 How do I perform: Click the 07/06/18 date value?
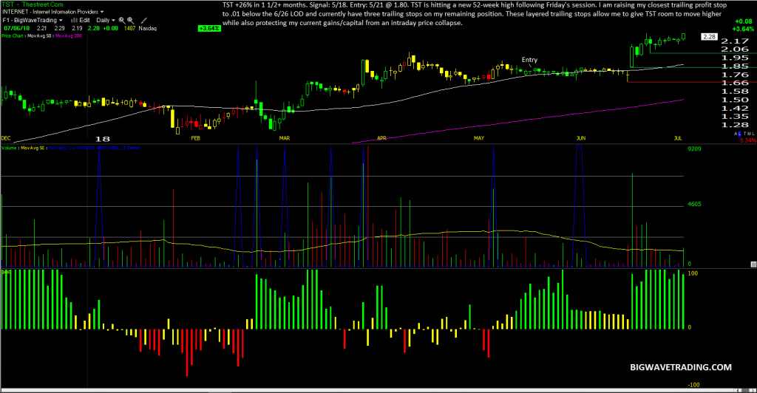(x=17, y=29)
